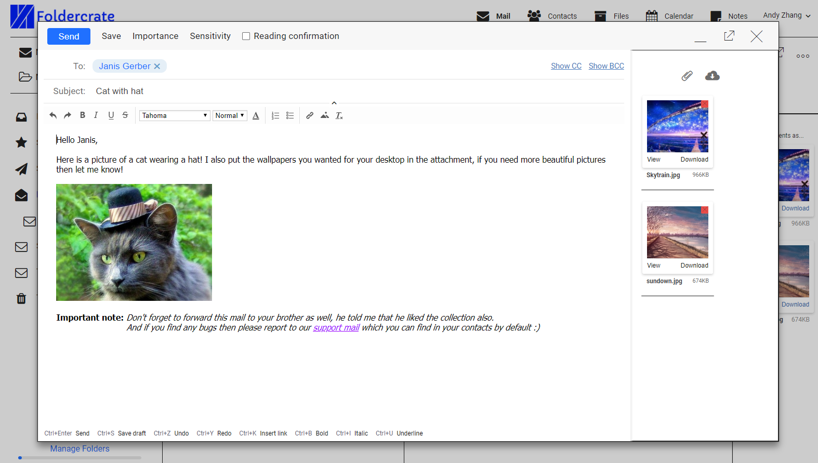Insert a numbered list
The width and height of the screenshot is (818, 463).
click(275, 115)
